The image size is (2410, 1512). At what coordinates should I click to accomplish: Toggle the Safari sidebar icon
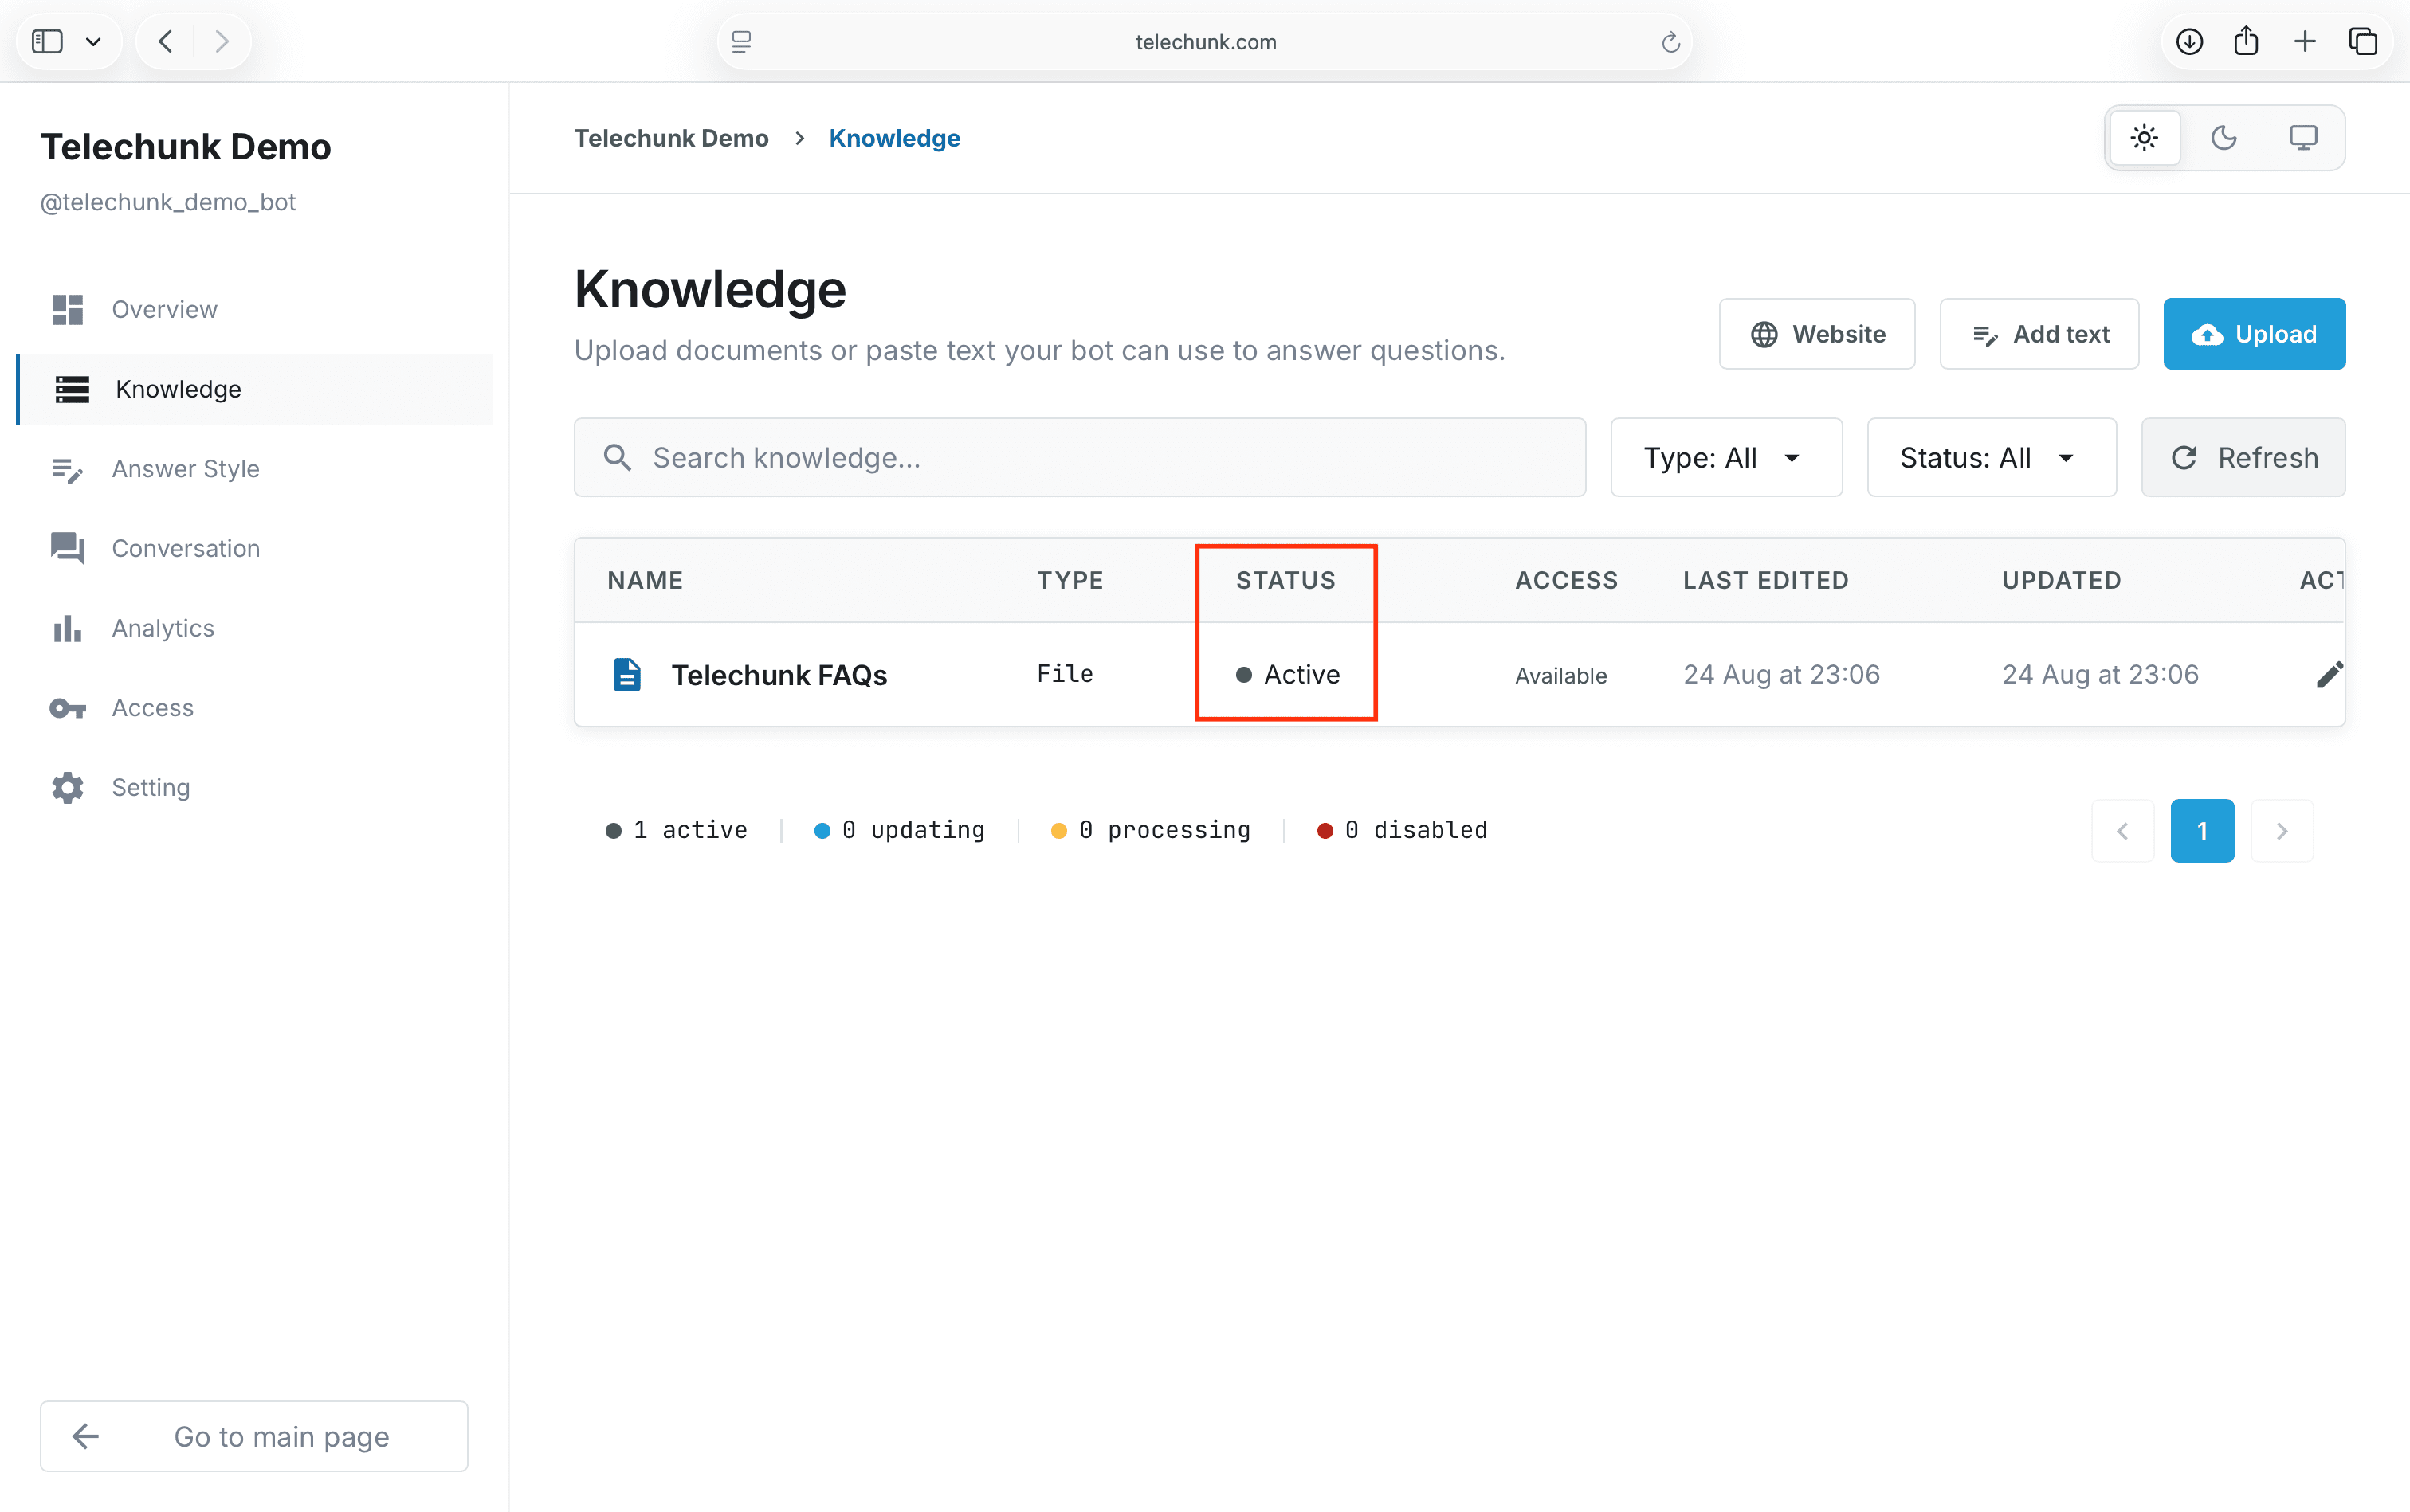click(47, 41)
